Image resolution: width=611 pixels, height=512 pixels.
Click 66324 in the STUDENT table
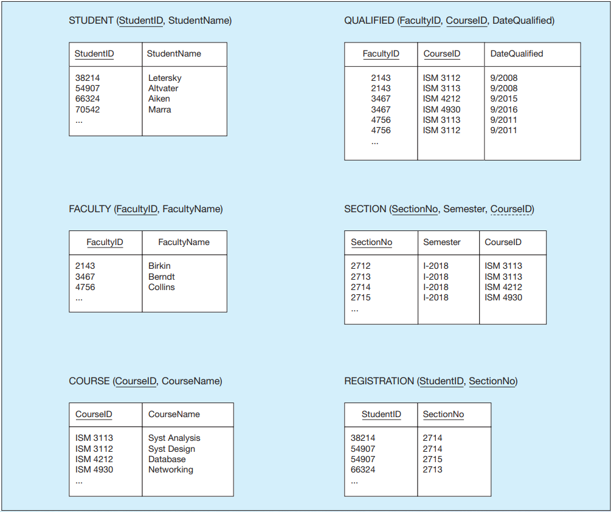(x=88, y=99)
